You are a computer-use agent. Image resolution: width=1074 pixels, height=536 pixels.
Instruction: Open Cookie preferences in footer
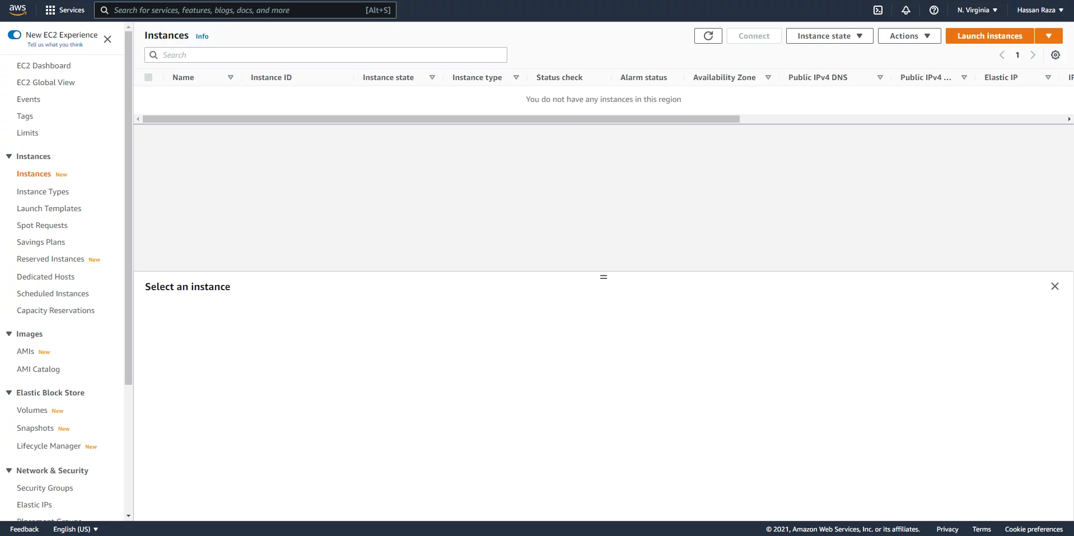(1034, 529)
